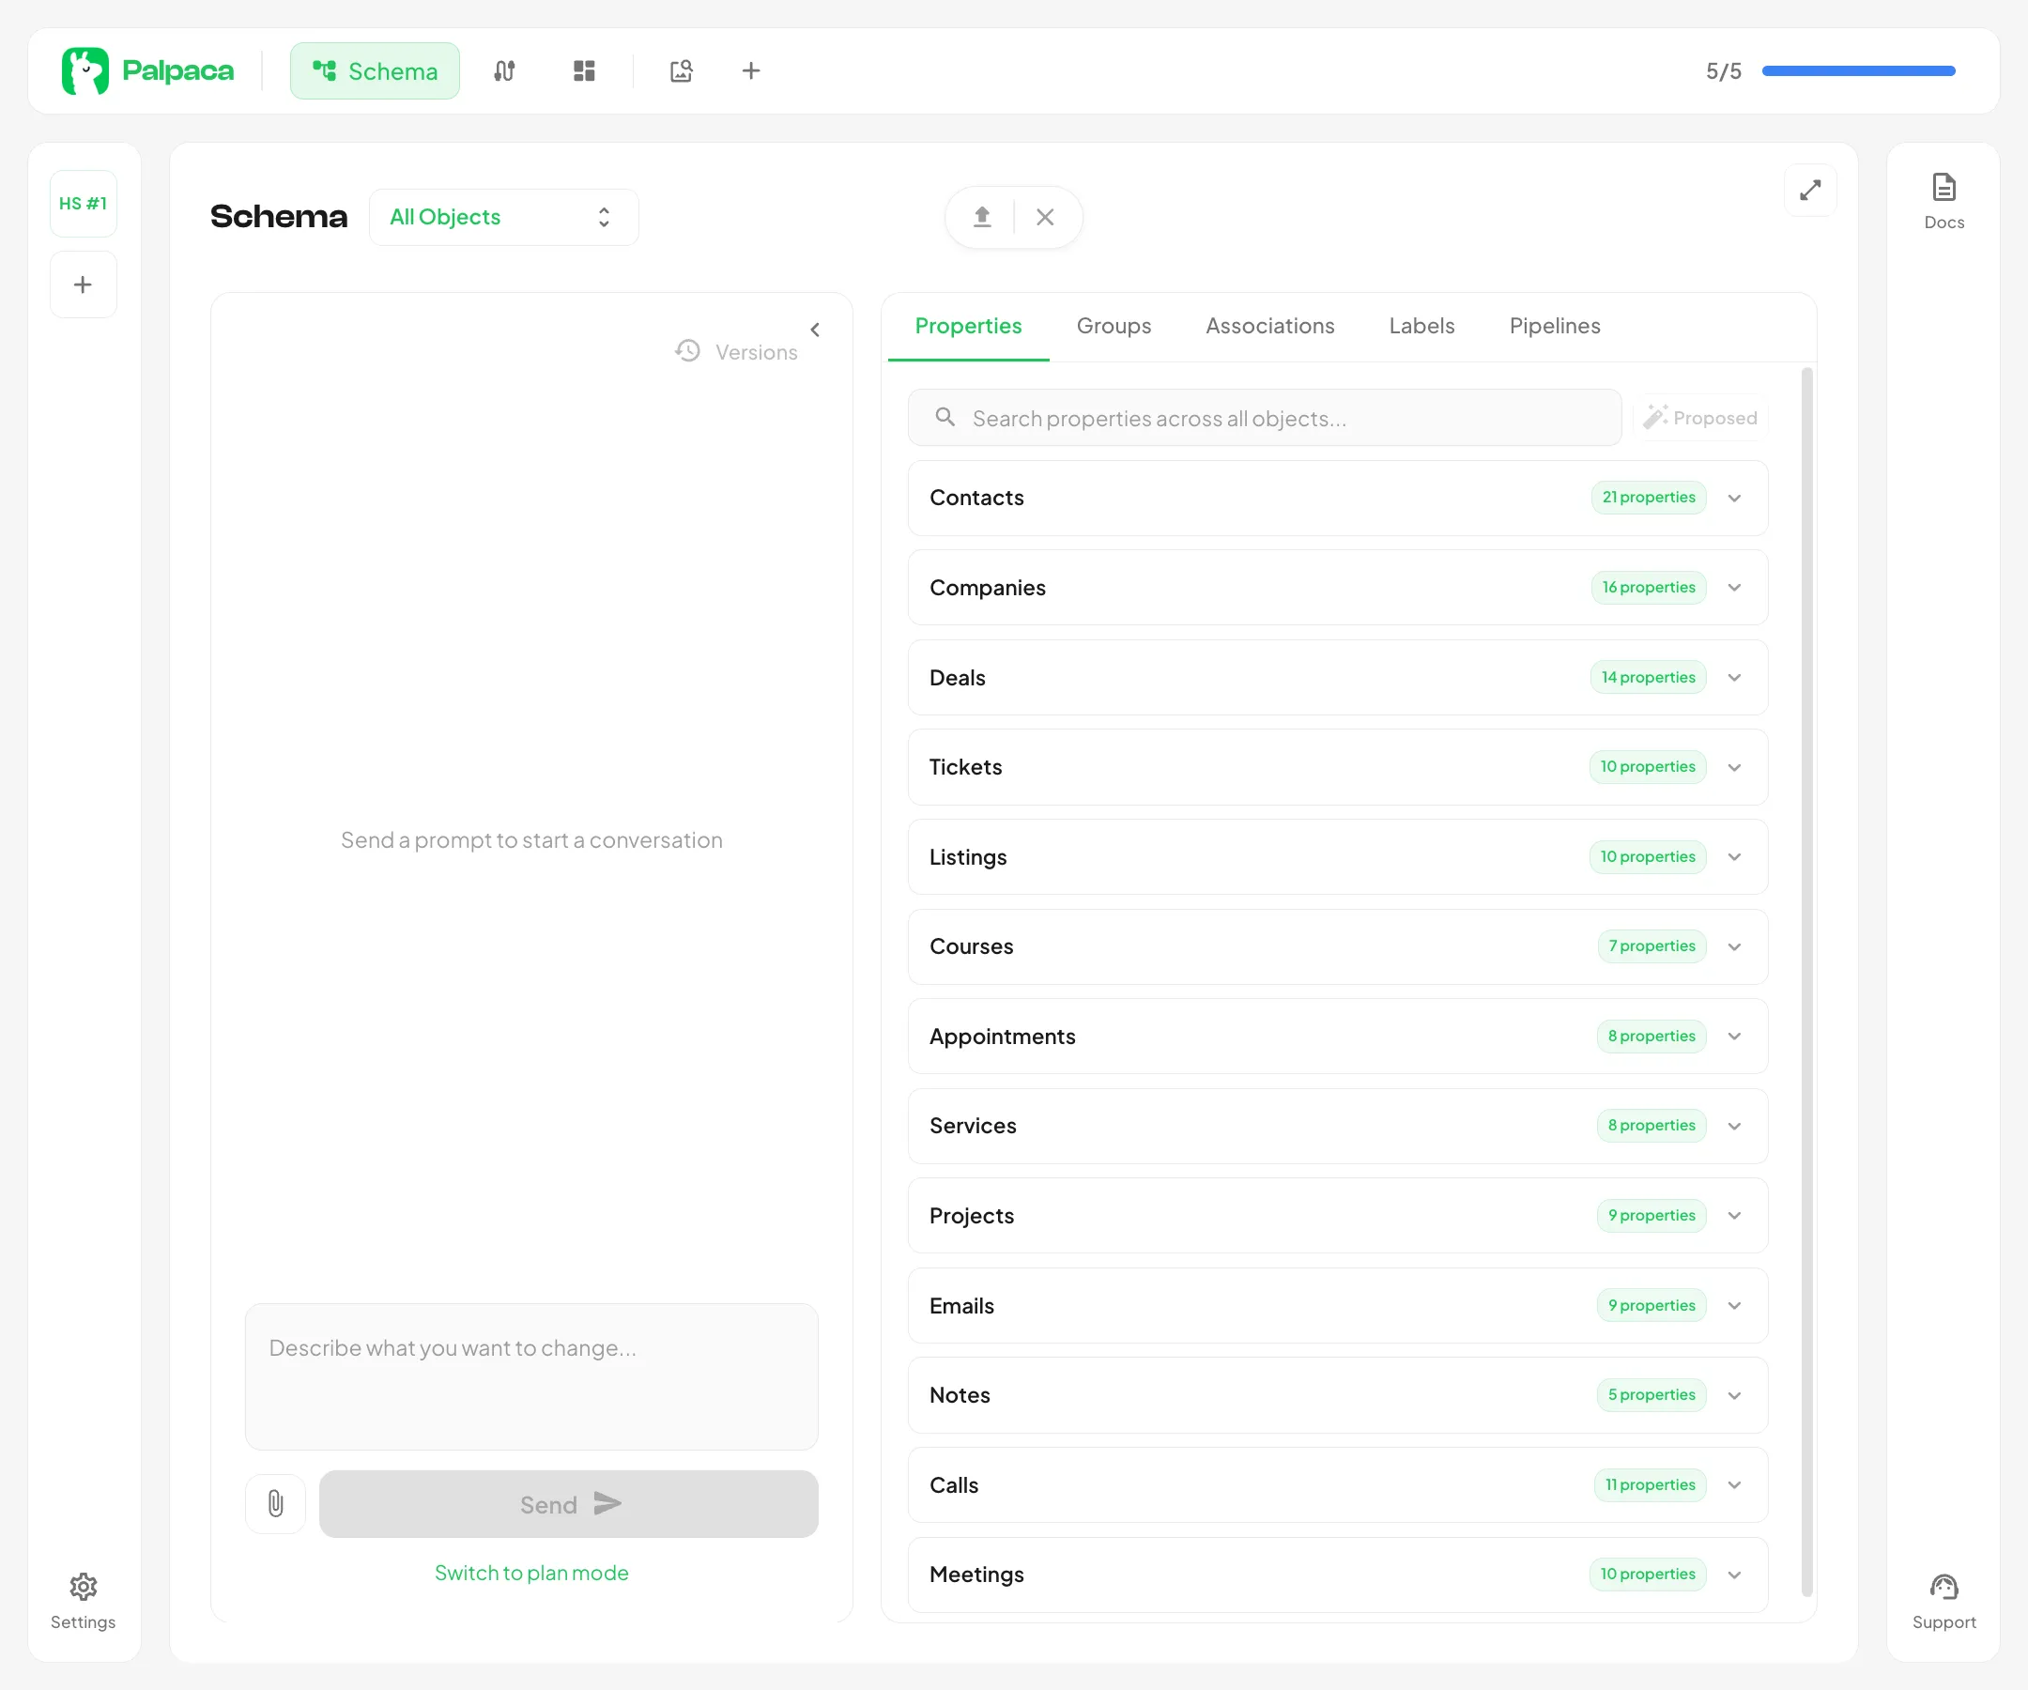Expand the Contacts properties list
The width and height of the screenshot is (2028, 1690).
[1734, 499]
